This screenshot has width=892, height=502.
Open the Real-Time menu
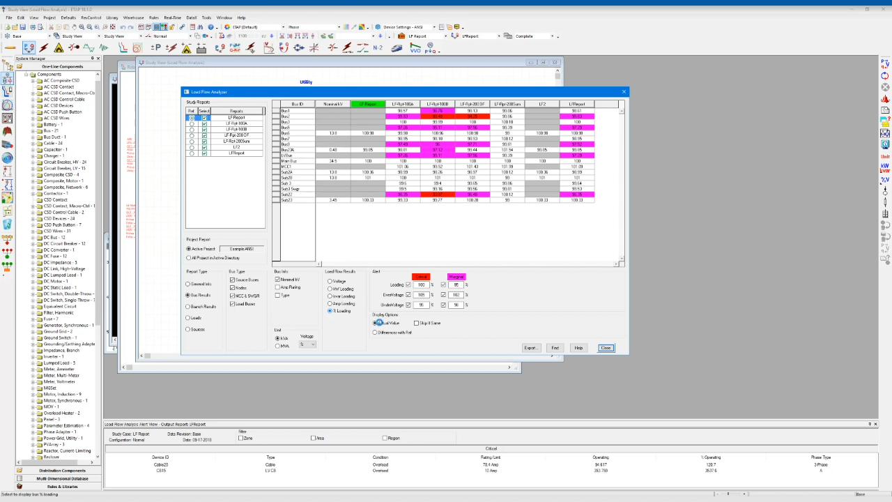tap(173, 17)
